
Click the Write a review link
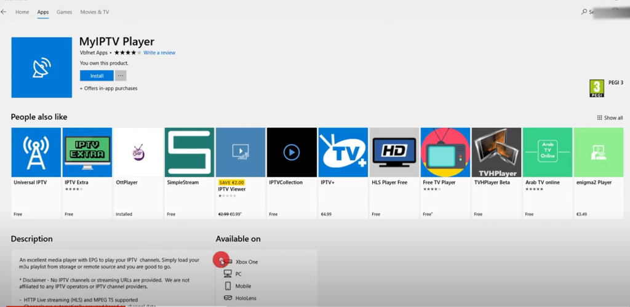point(159,53)
